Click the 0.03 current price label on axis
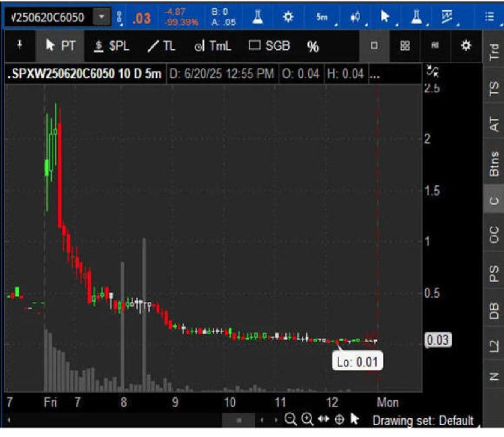Image resolution: width=504 pixels, height=437 pixels. pos(438,340)
